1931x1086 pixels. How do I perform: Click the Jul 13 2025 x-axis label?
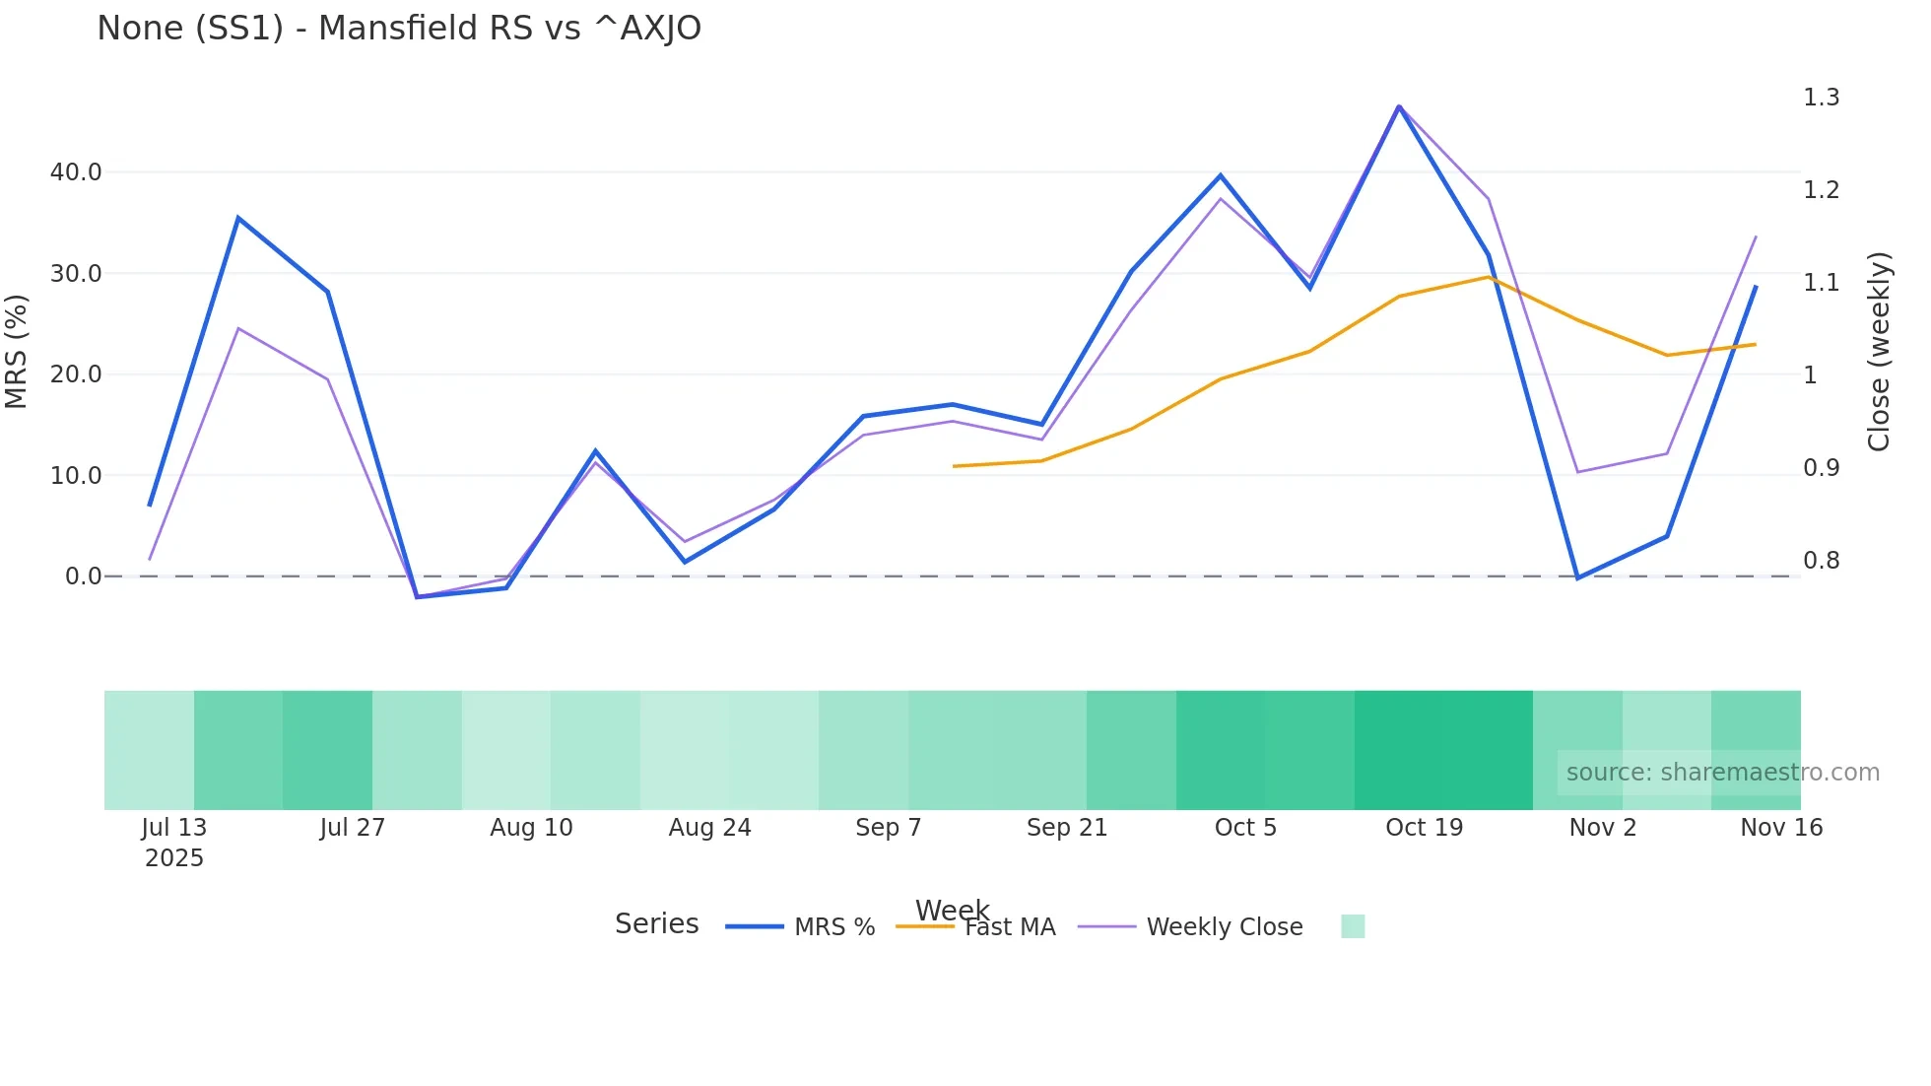click(x=174, y=842)
